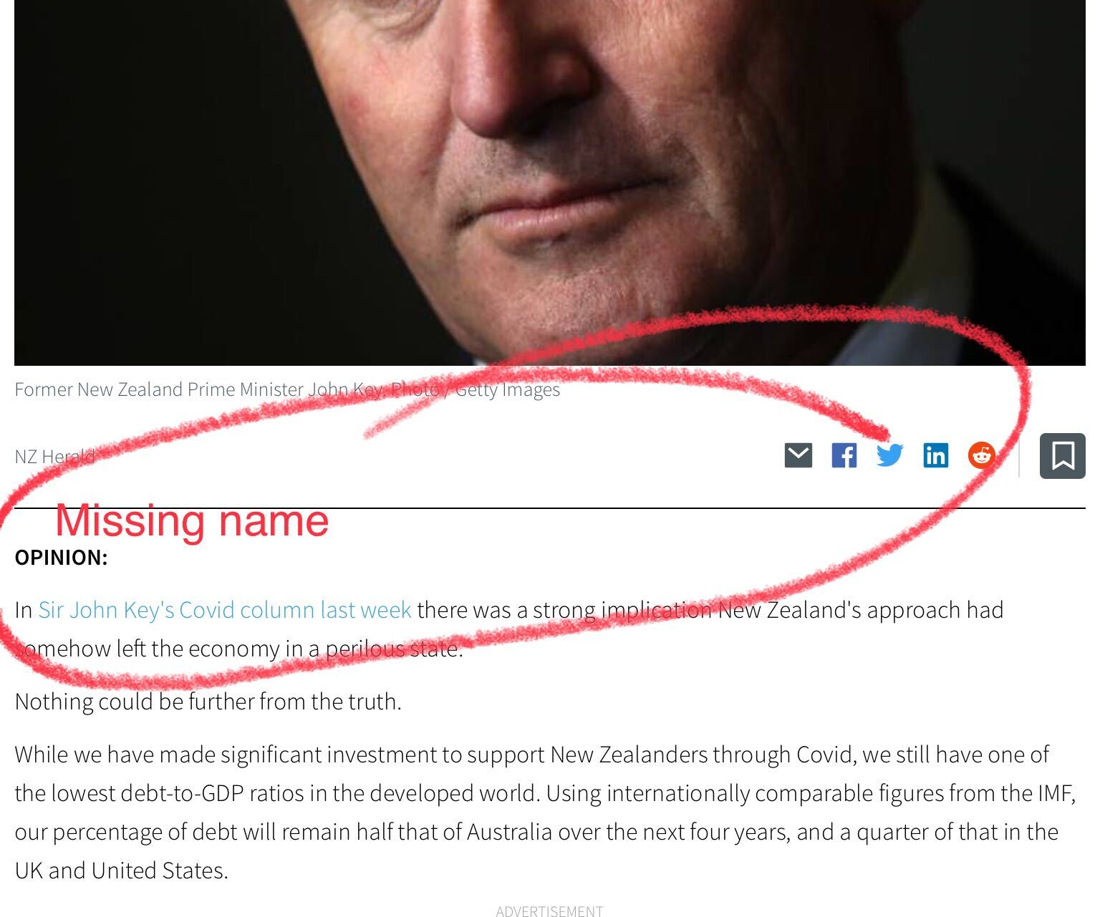Viewport: 1100px width, 917px height.
Task: Click the paragraph starting 'While we have made'
Action: [x=545, y=812]
